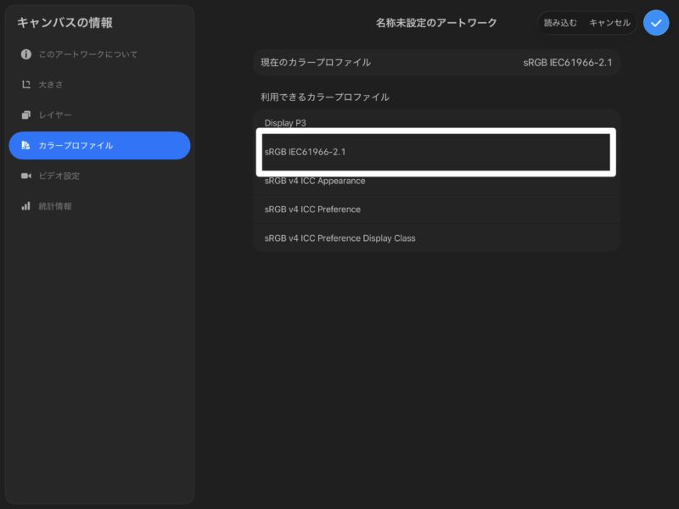Tap the 読み込む button
The image size is (679, 509).
pyautogui.click(x=560, y=23)
